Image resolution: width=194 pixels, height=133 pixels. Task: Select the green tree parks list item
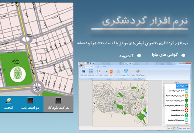pyautogui.click(x=177, y=100)
